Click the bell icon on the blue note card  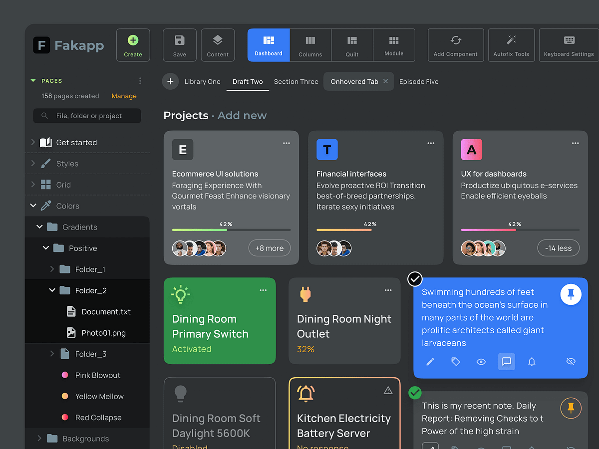[x=531, y=361]
